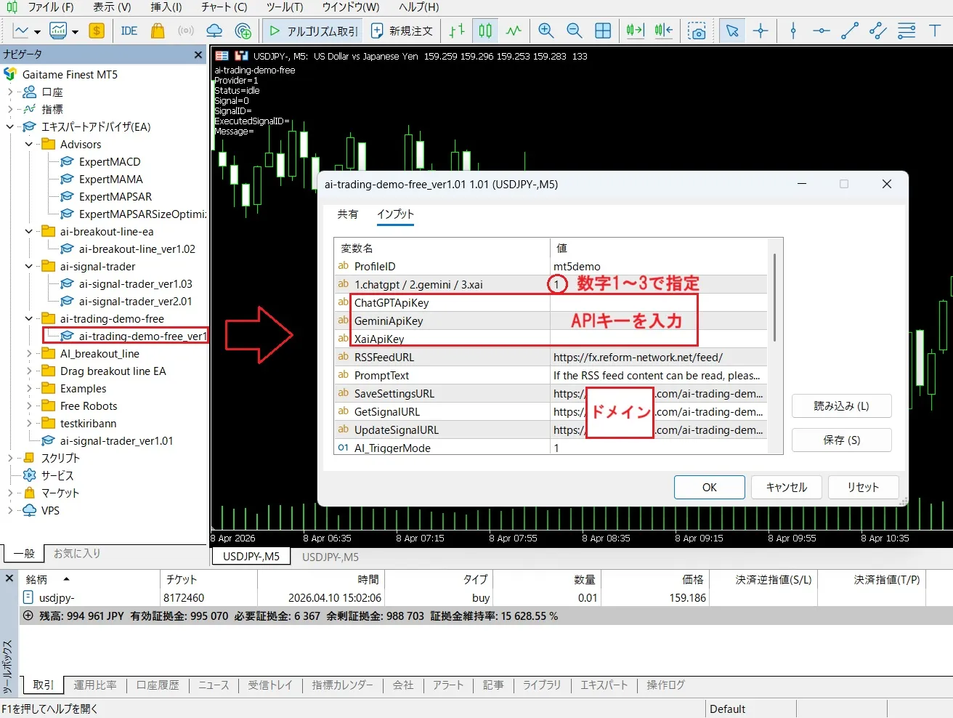Expand the 指標 tree node
The image size is (953, 718).
(x=10, y=109)
